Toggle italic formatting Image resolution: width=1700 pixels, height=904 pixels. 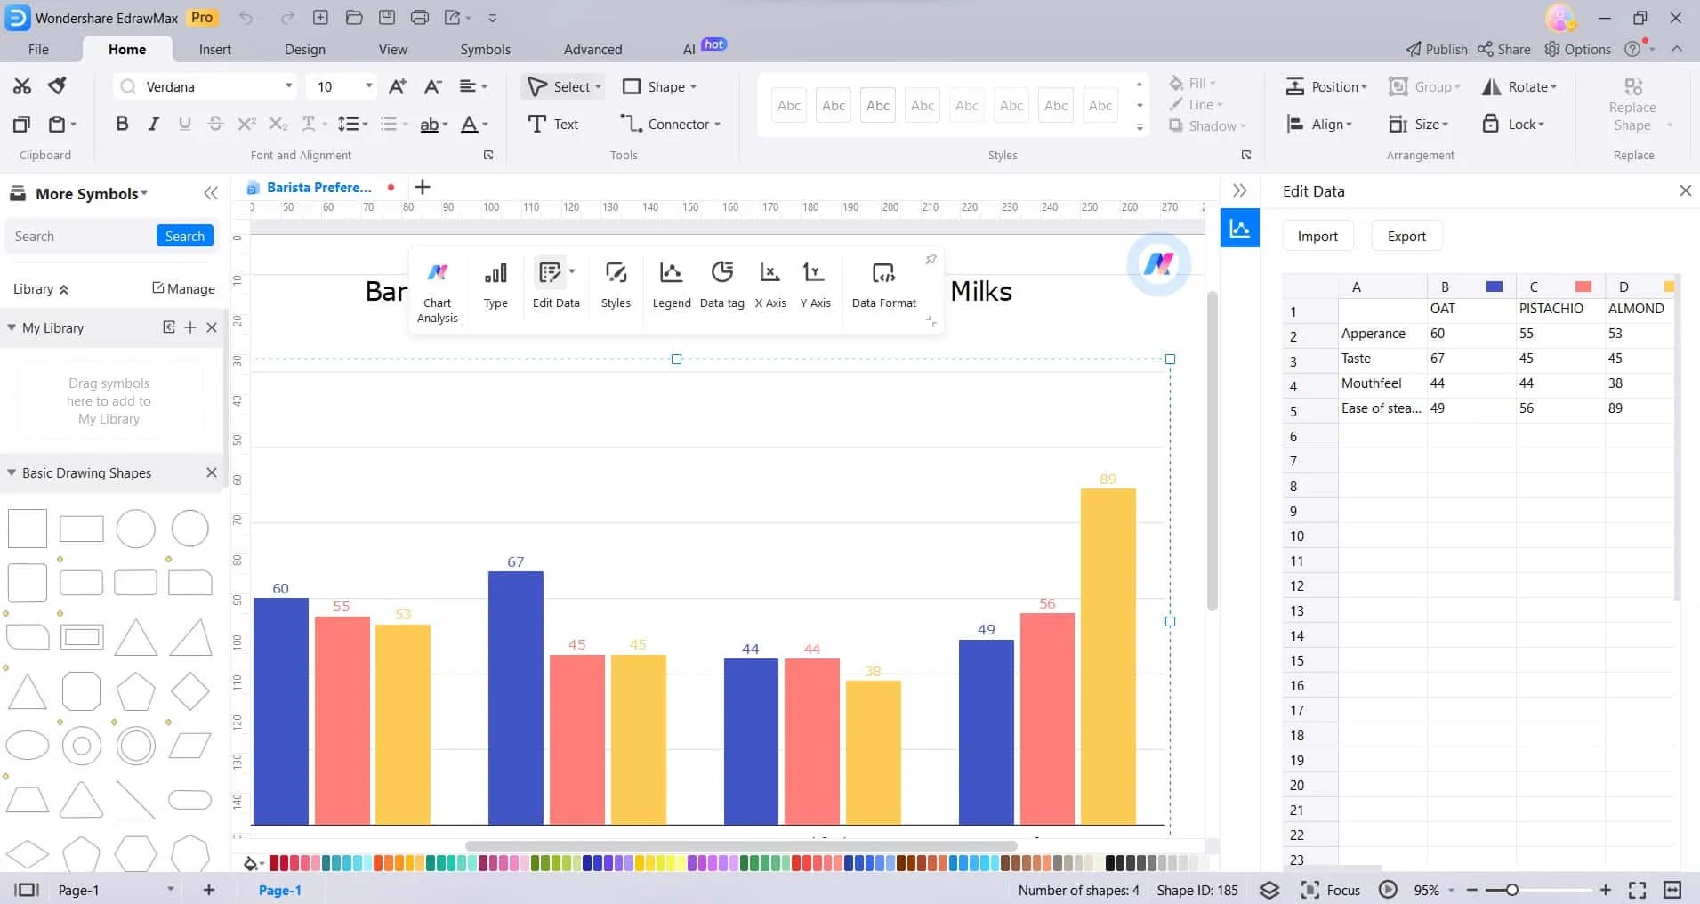click(153, 124)
